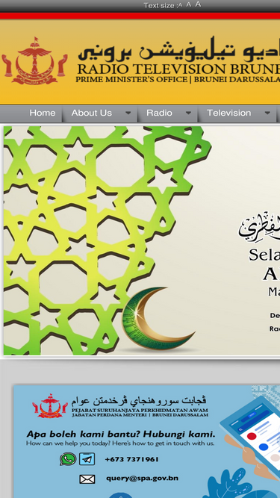Screen dimensions: 280x498
Task: Click 'Apa boleh kami bantu? Hubungi kami.' heading
Action: pyautogui.click(x=121, y=434)
